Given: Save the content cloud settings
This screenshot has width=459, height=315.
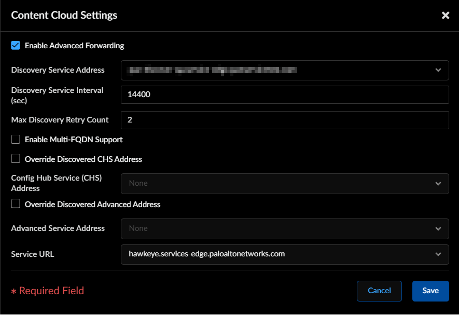Looking at the screenshot, I should coord(430,291).
